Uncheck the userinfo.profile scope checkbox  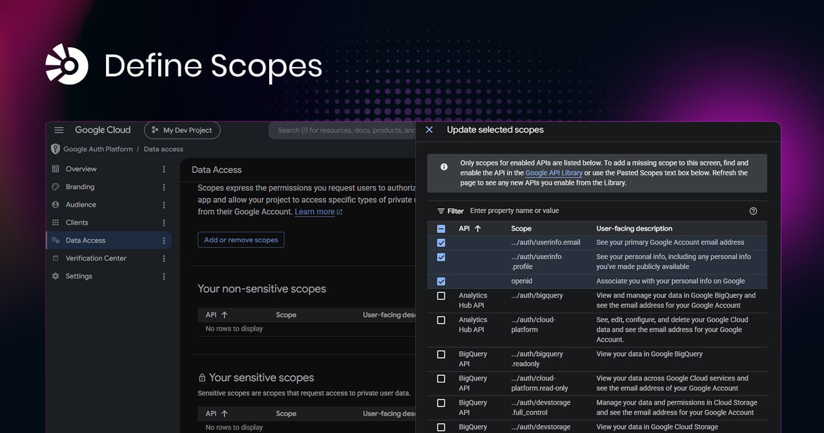coord(441,257)
